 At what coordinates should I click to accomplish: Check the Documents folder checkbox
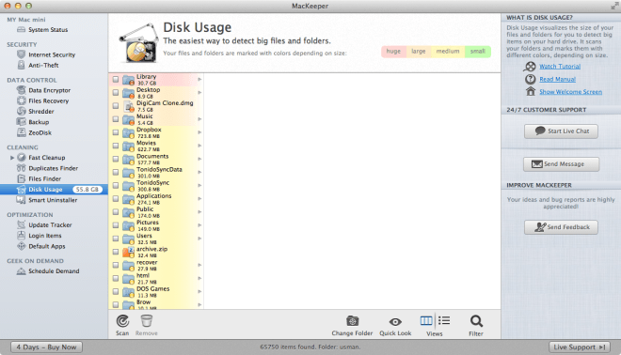(x=115, y=159)
